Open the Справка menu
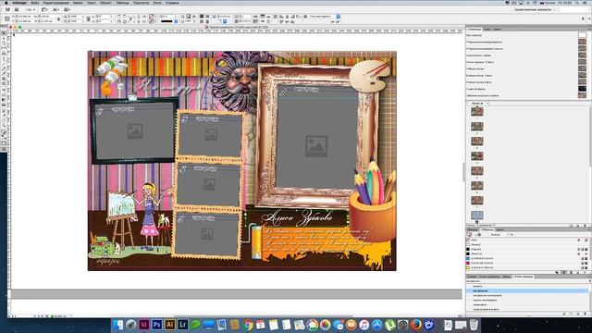This screenshot has height=333, width=592. 173,3
